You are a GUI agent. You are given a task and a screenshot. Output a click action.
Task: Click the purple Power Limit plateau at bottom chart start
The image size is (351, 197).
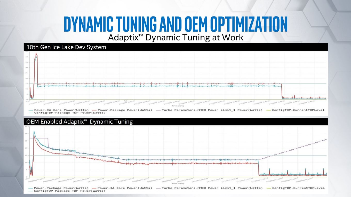[x=39, y=138]
